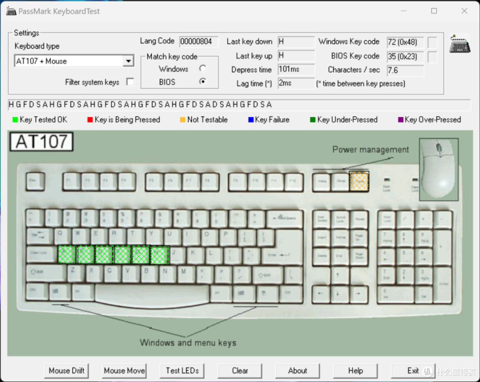Image resolution: width=480 pixels, height=382 pixels.
Task: Click the PassMark KeyboardTest title icon
Action: [11, 11]
